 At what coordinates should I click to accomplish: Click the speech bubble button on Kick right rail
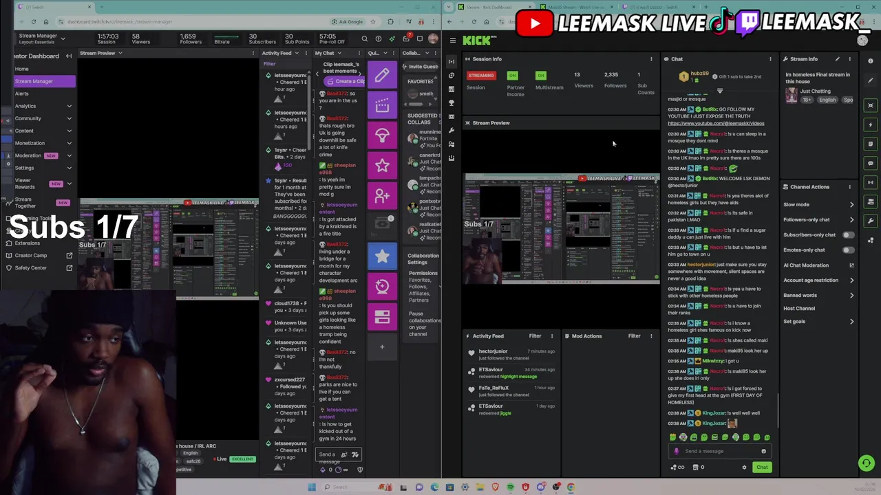click(871, 163)
